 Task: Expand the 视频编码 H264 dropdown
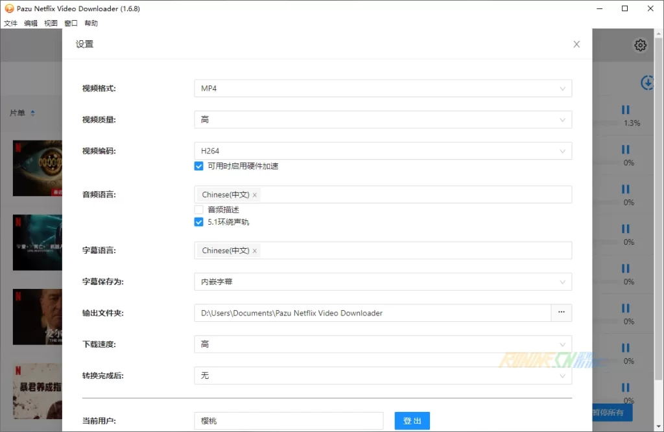click(383, 151)
